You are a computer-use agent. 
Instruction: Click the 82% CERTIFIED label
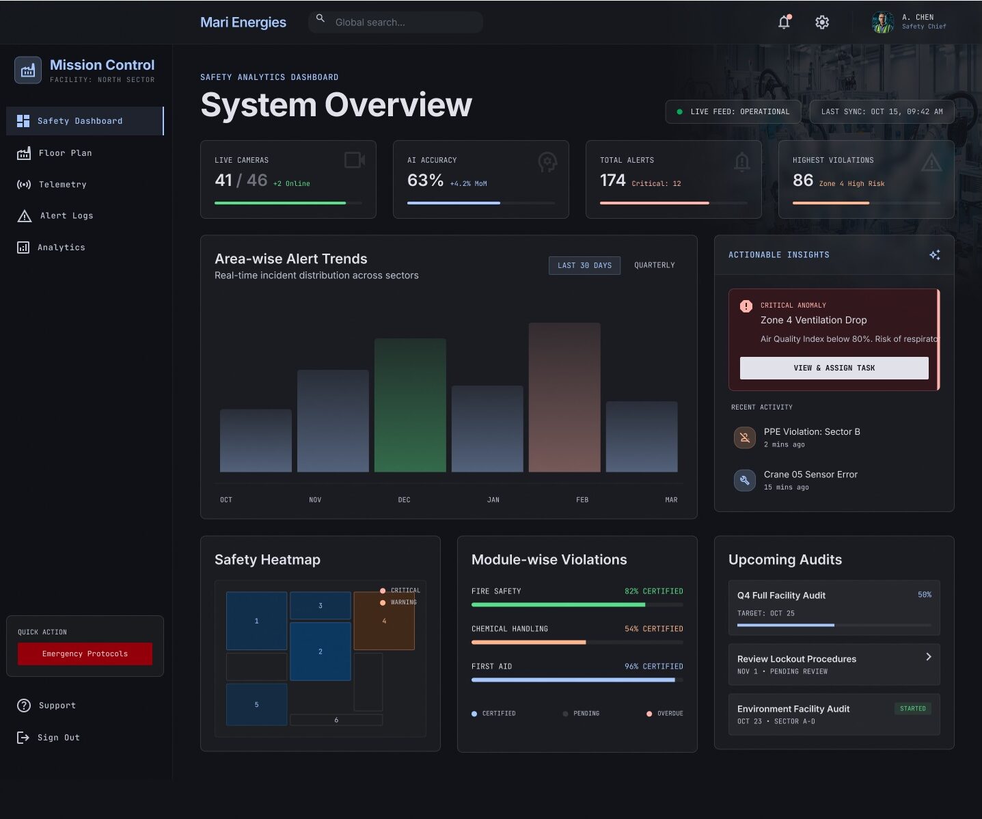tap(654, 591)
